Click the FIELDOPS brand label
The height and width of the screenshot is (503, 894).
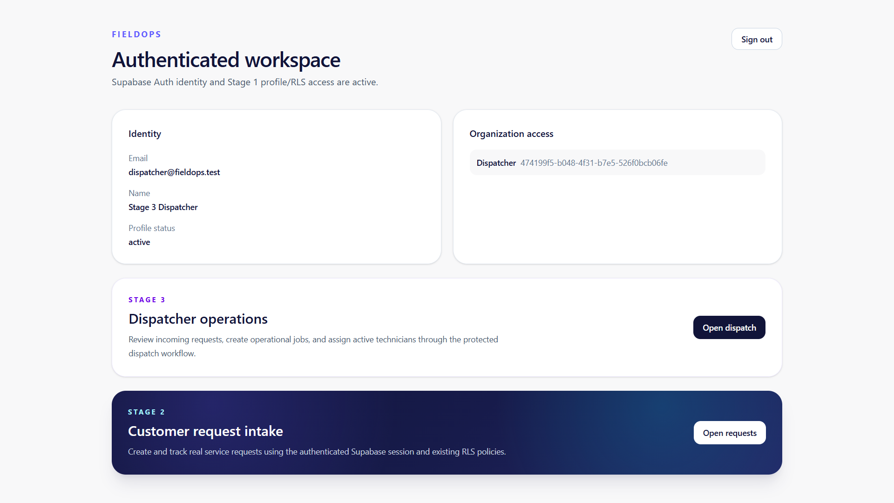pyautogui.click(x=136, y=34)
